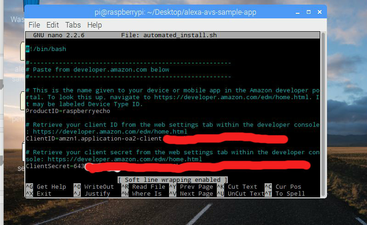Click the '^J Justify' shortcut
367x225 pixels.
(92, 194)
